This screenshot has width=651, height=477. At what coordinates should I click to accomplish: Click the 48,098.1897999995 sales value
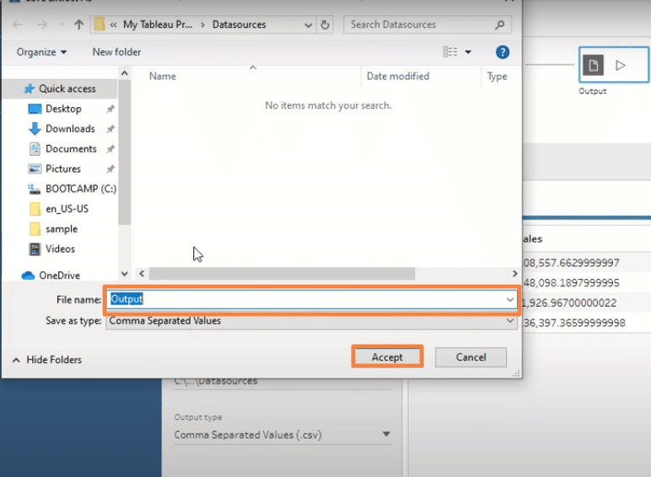(571, 283)
